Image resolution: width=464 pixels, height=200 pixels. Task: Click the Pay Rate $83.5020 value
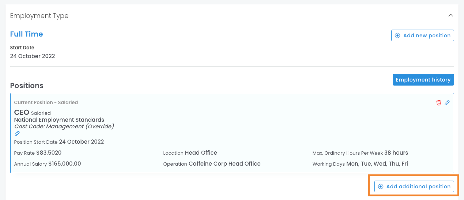click(x=49, y=153)
